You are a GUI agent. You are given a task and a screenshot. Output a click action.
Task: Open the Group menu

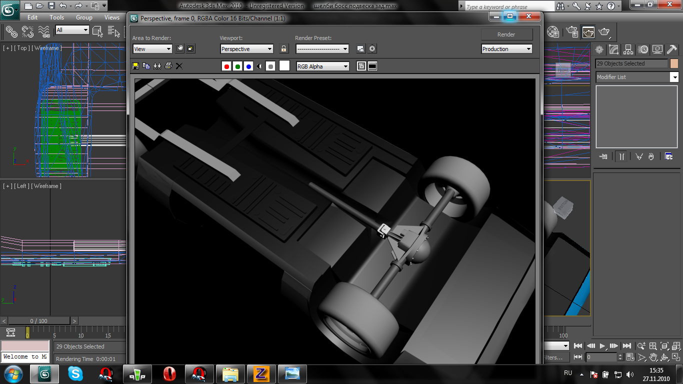[x=84, y=17]
